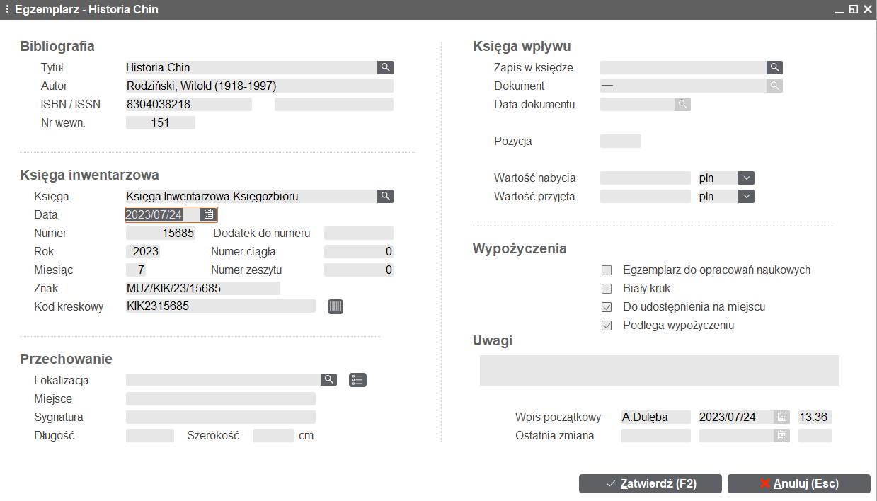The width and height of the screenshot is (877, 501).
Task: Click the Sygnatura input field
Action: pyautogui.click(x=221, y=417)
